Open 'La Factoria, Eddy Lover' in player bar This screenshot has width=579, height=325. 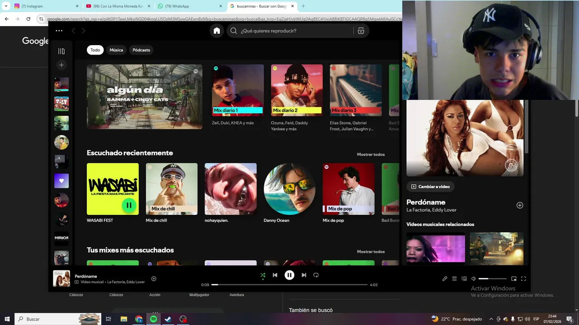point(126,282)
